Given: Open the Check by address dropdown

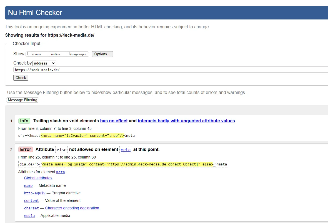Looking at the screenshot, I should [x=44, y=63].
